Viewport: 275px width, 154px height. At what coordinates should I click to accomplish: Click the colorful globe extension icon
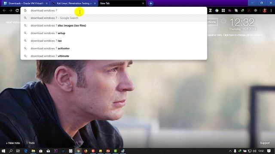tap(217, 10)
